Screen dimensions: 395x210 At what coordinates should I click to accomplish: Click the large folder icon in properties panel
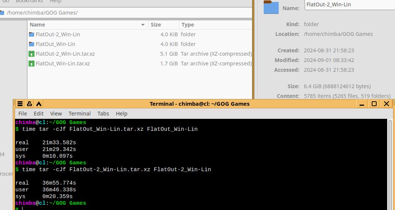pos(271,7)
